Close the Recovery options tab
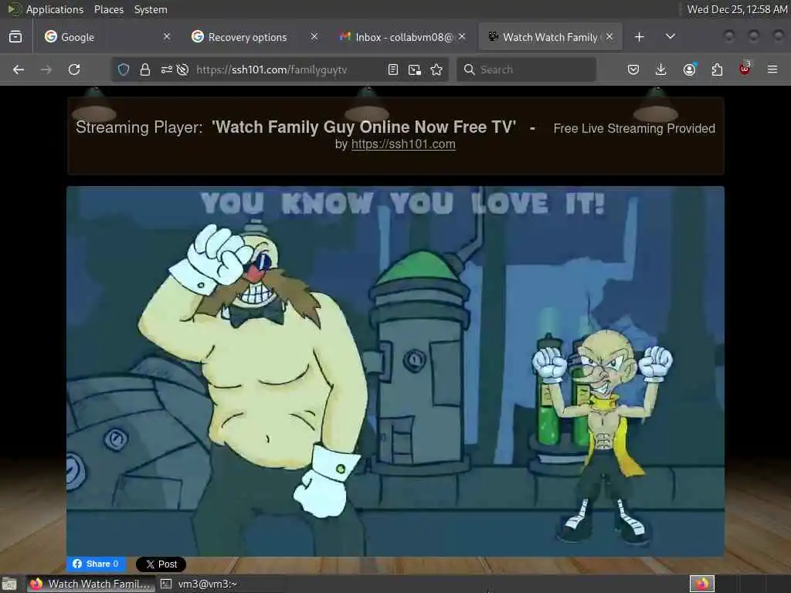The image size is (791, 593). pos(314,37)
